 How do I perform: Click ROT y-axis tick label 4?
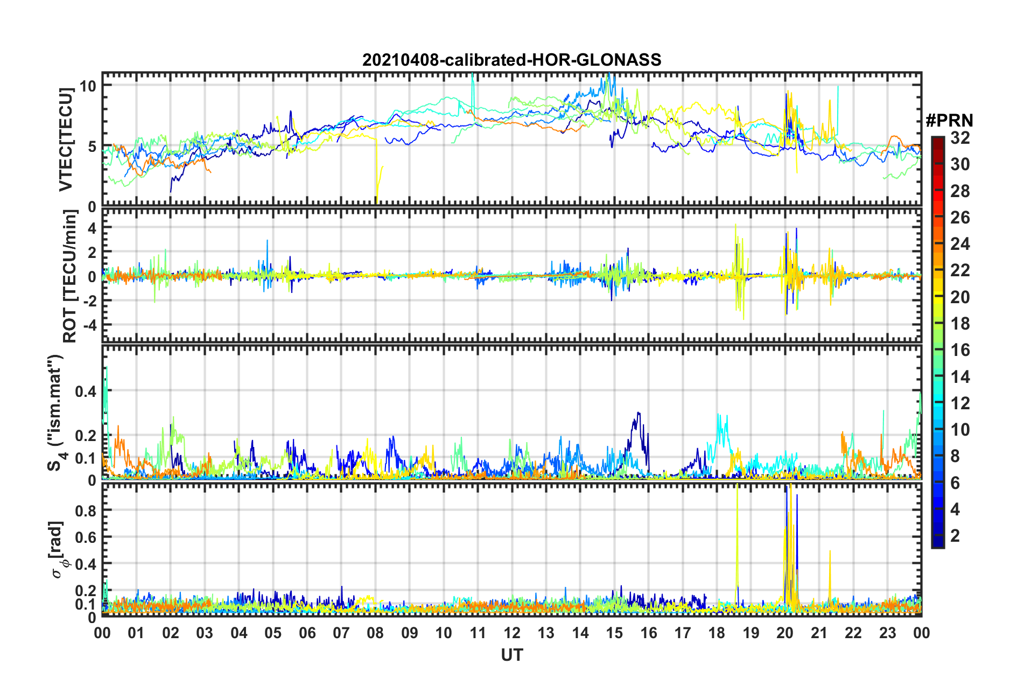[93, 228]
